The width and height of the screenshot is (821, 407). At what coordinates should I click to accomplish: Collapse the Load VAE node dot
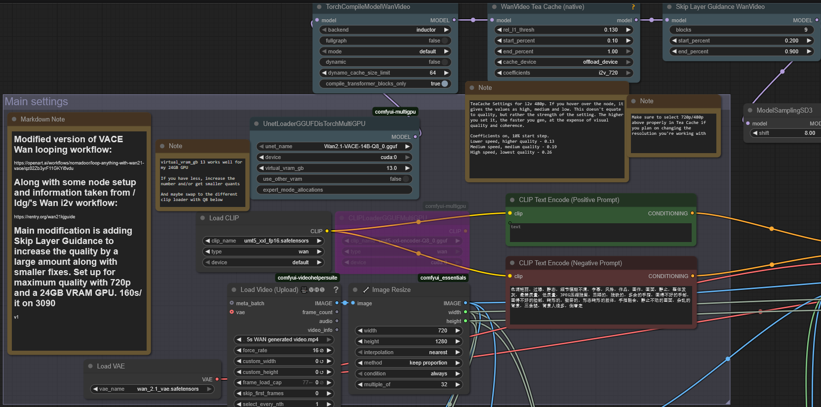(x=90, y=366)
